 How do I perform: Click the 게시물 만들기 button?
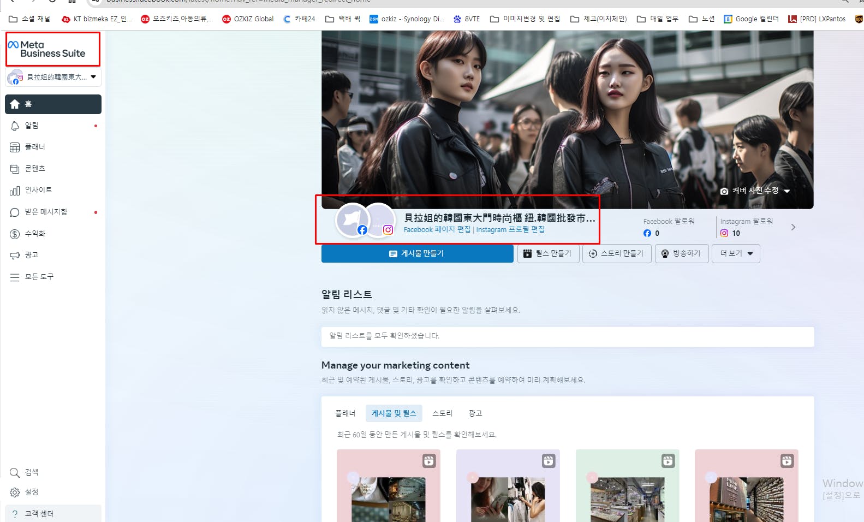tap(417, 253)
